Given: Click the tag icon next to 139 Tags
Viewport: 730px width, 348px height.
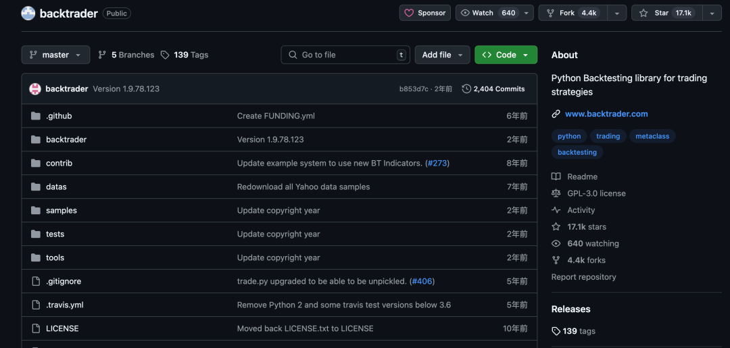Looking at the screenshot, I should (165, 55).
